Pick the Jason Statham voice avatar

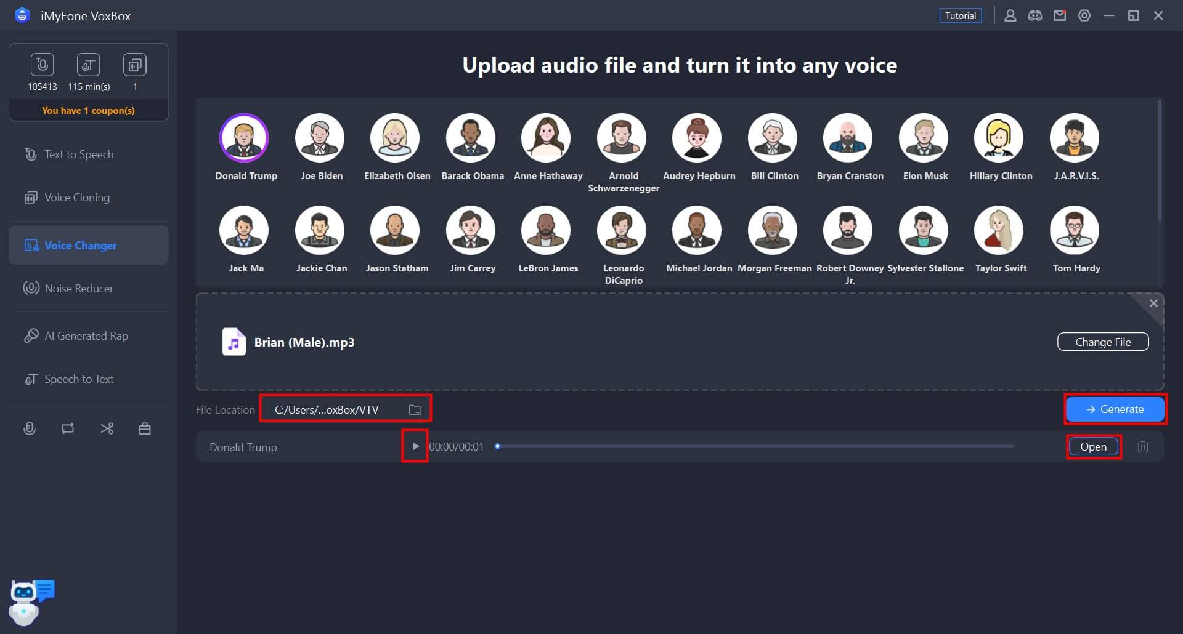pos(395,230)
